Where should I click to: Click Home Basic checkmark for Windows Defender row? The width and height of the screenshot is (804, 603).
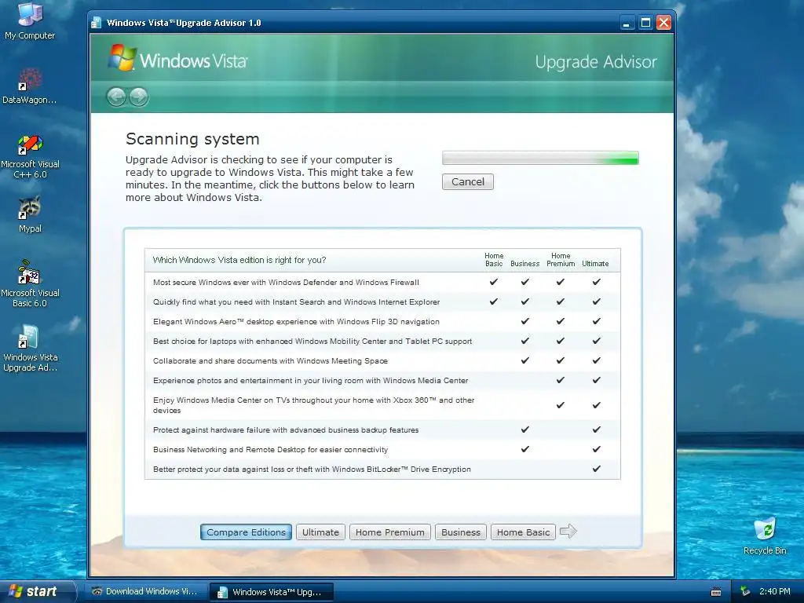point(494,282)
